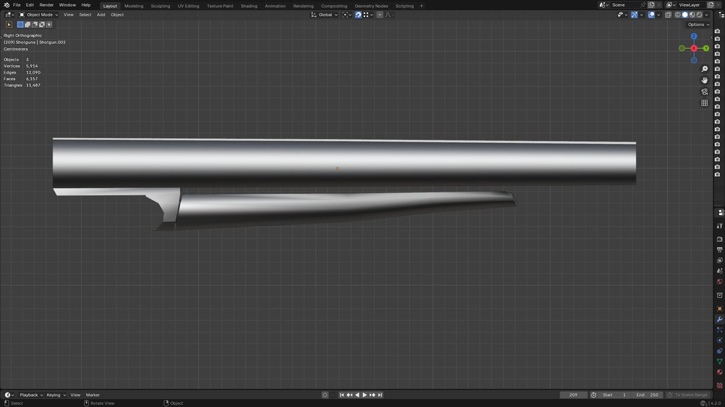Viewport: 725px width, 407px height.
Task: Open the Physics properties tab
Action: click(x=720, y=340)
